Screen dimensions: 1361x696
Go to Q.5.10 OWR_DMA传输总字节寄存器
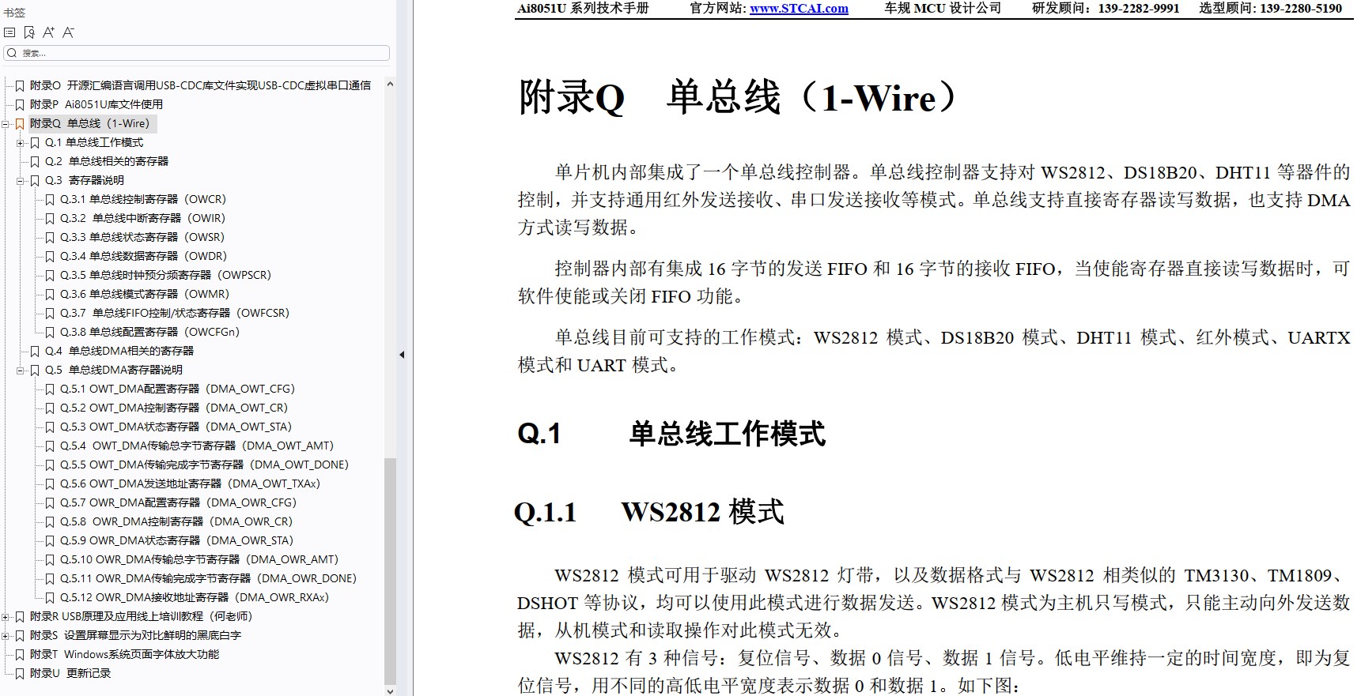[x=199, y=559]
